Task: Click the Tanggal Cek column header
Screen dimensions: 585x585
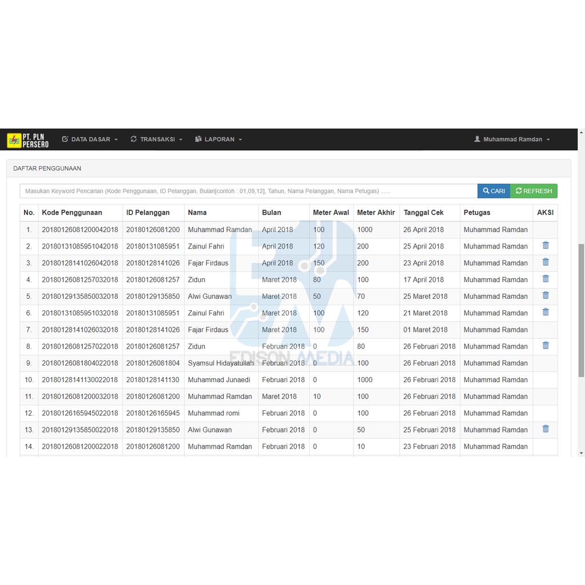Action: click(x=423, y=213)
